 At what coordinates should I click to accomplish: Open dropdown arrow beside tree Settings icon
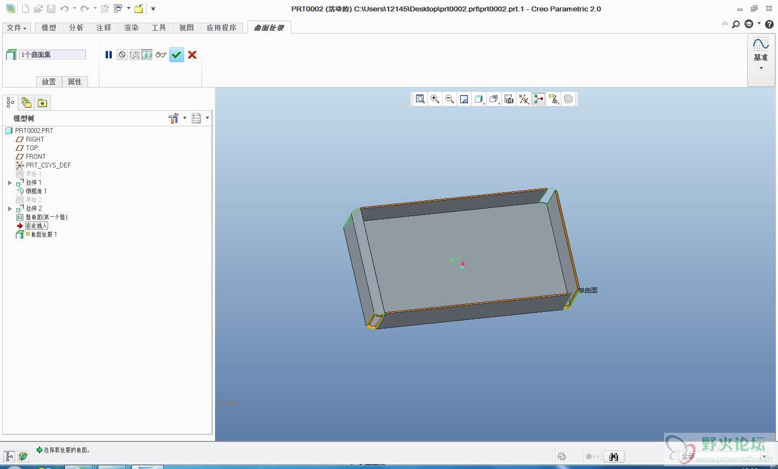185,118
